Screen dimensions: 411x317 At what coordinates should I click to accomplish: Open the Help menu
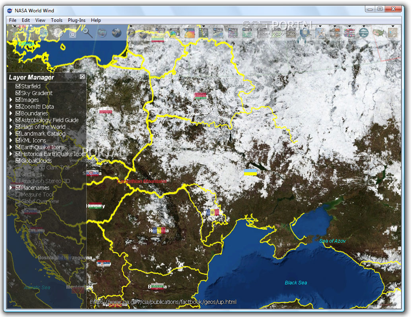tap(96, 20)
